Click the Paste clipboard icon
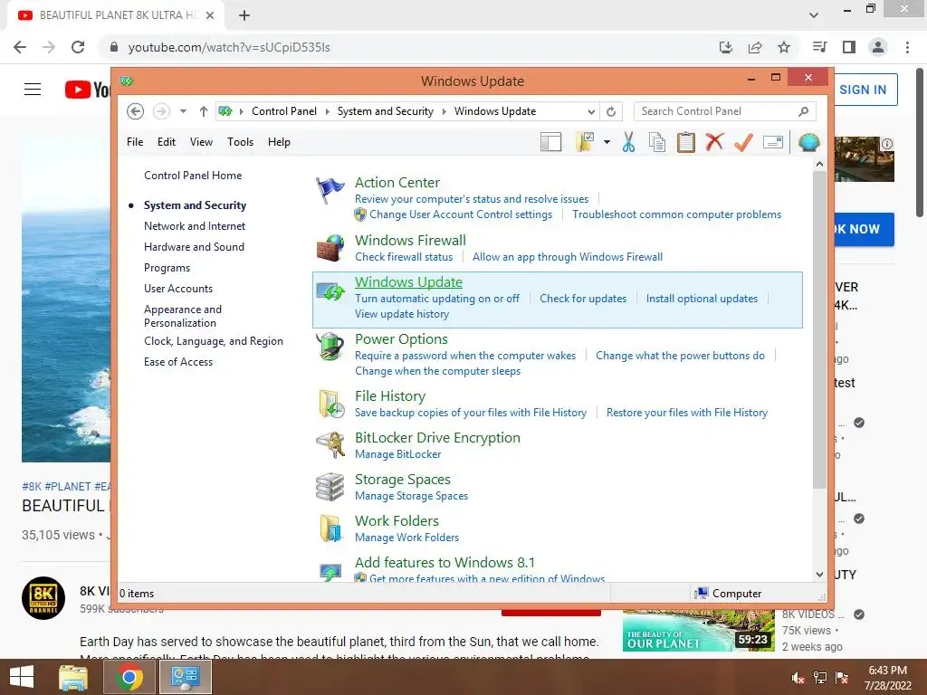Screen dimensions: 927x695 [686, 142]
